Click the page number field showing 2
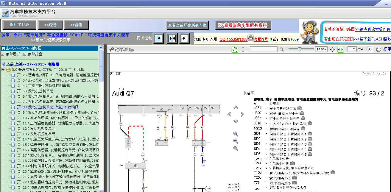 click(x=352, y=49)
